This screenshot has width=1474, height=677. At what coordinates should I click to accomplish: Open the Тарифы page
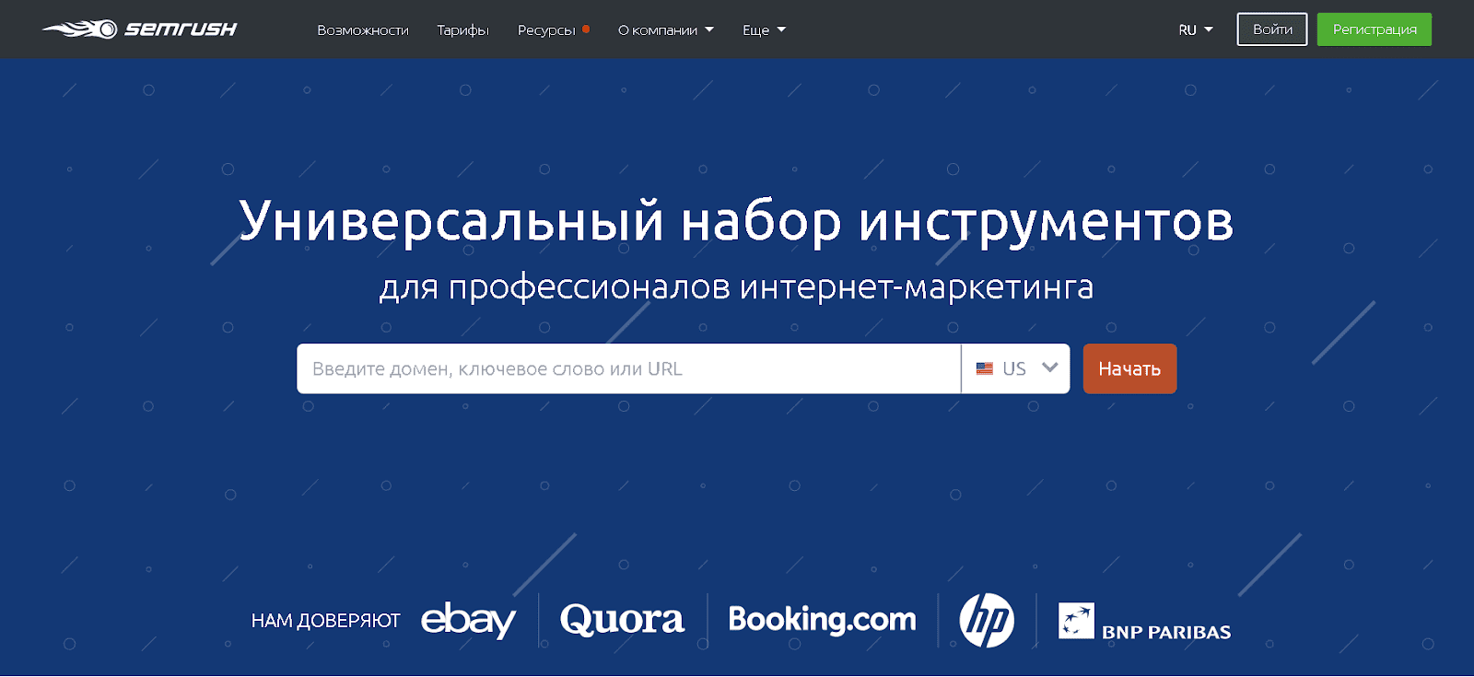(x=462, y=30)
